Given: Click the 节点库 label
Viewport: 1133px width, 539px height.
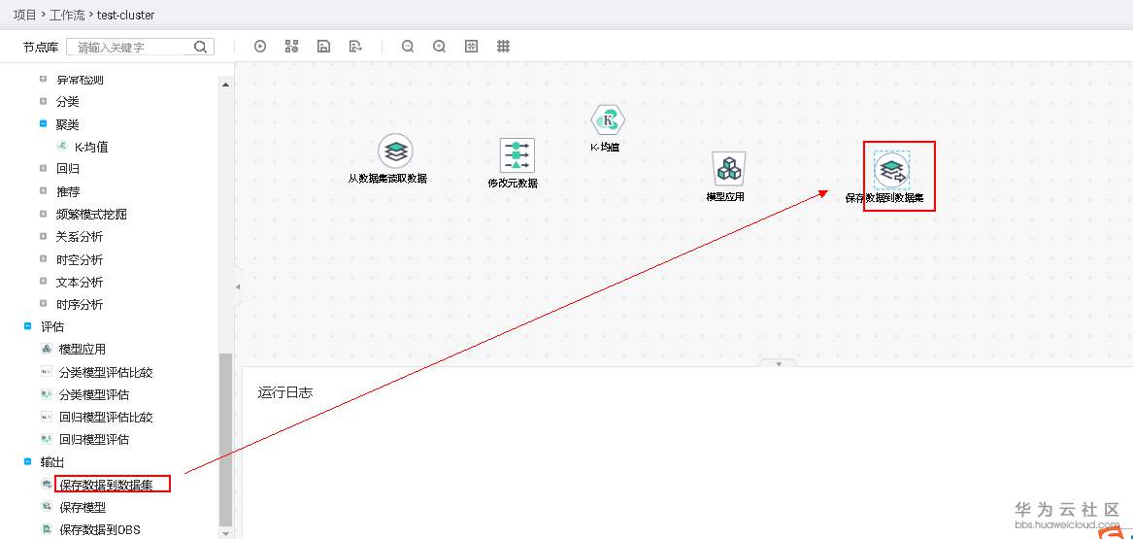Looking at the screenshot, I should 41,47.
